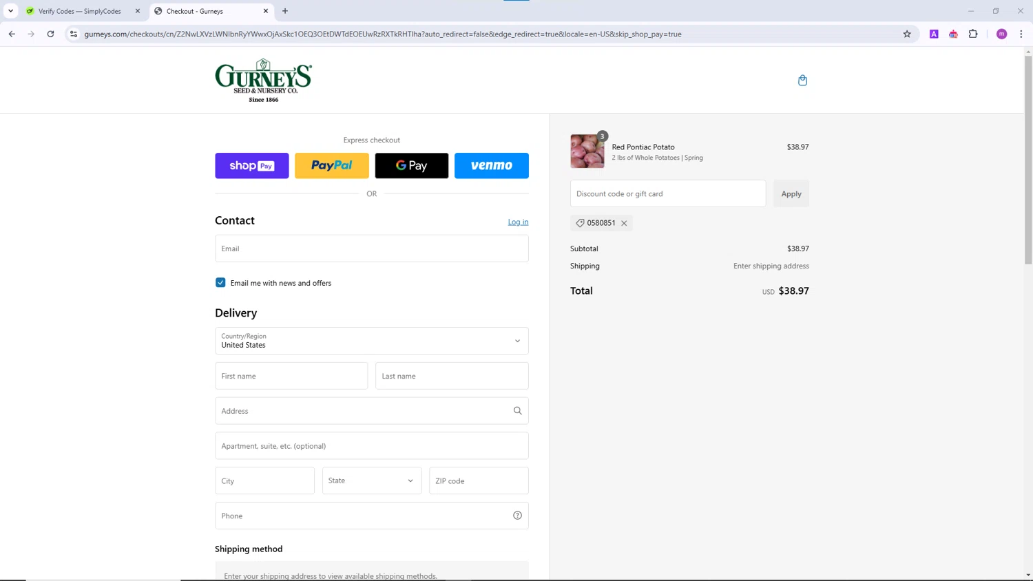Close the Verify Codes — SimplyCodes tab
Screen dimensions: 1033x581
[x=137, y=11]
